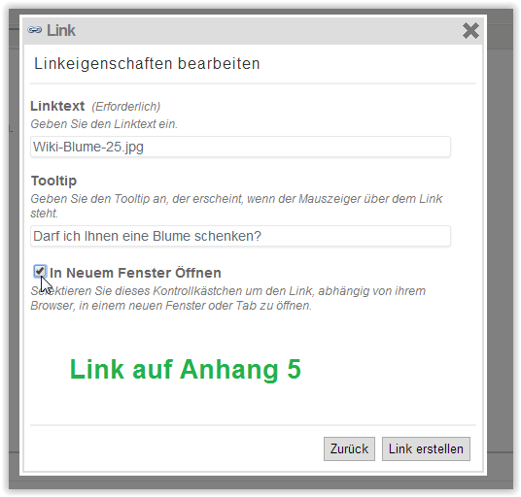Go back with the Zurück button
This screenshot has width=521, height=497.
(349, 448)
